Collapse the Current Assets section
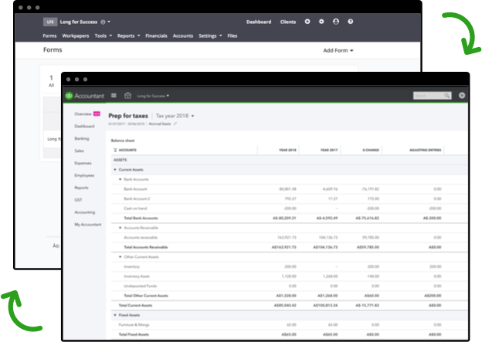Viewport: 482px width, 342px height. (x=116, y=169)
